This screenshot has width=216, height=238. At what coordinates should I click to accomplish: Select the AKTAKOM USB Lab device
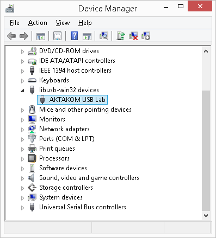coord(72,100)
